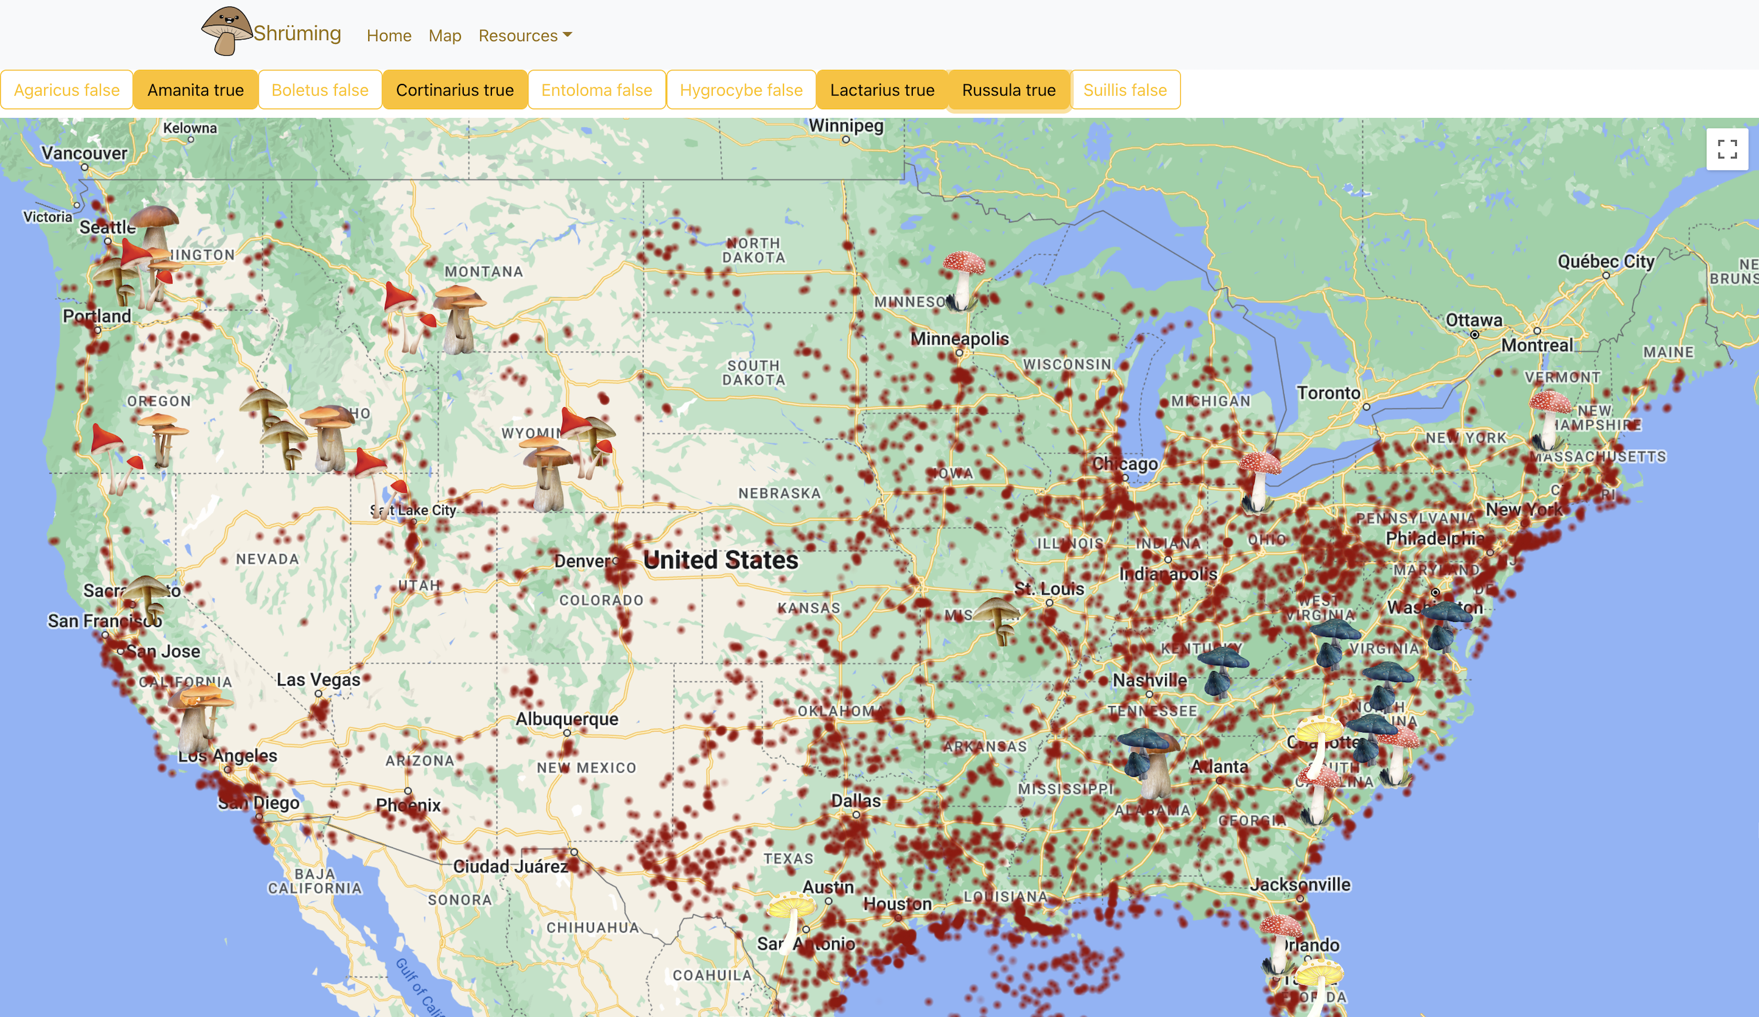Toggle the Agaricus filter on
This screenshot has width=1759, height=1017.
coord(67,90)
